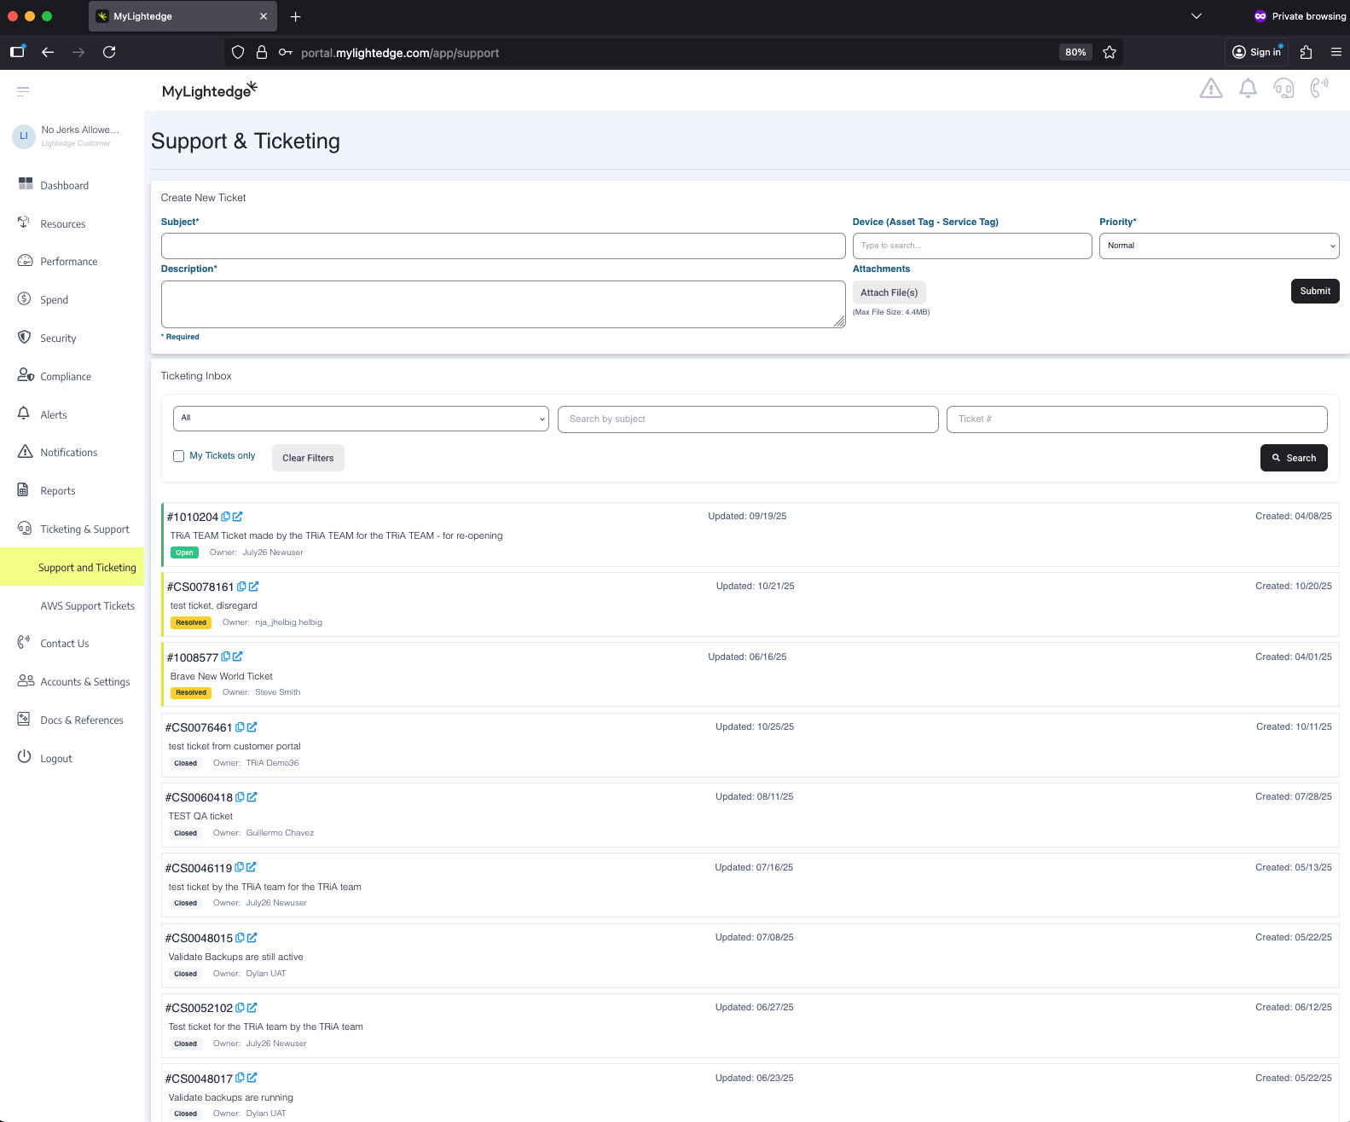Open ticket #CS0048015 external link icon
Image resolution: width=1350 pixels, height=1122 pixels.
pos(252,938)
